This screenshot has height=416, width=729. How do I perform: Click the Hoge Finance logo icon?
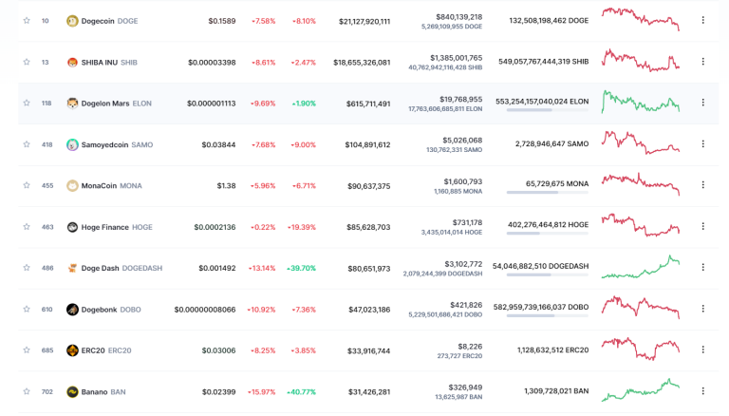(72, 227)
